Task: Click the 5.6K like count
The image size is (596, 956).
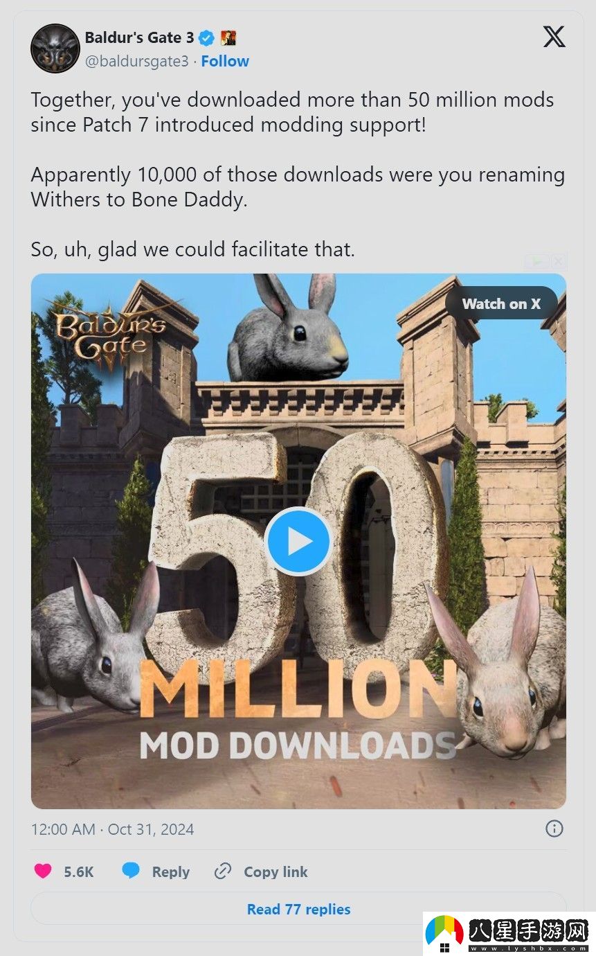Action: tap(79, 871)
